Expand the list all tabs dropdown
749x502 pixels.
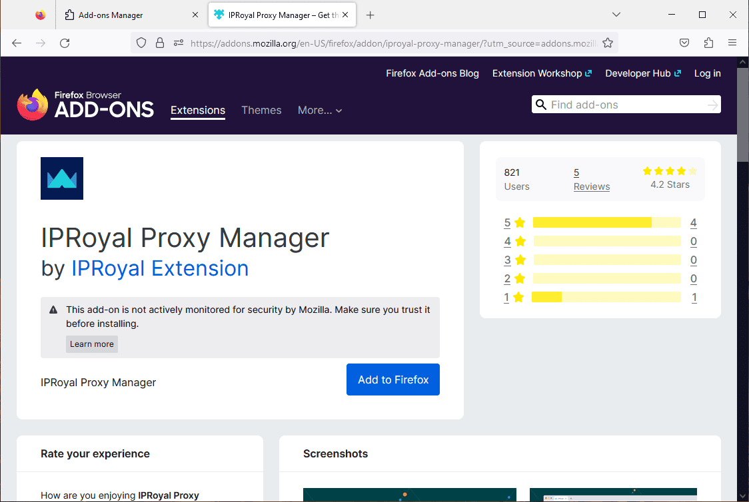pos(616,15)
